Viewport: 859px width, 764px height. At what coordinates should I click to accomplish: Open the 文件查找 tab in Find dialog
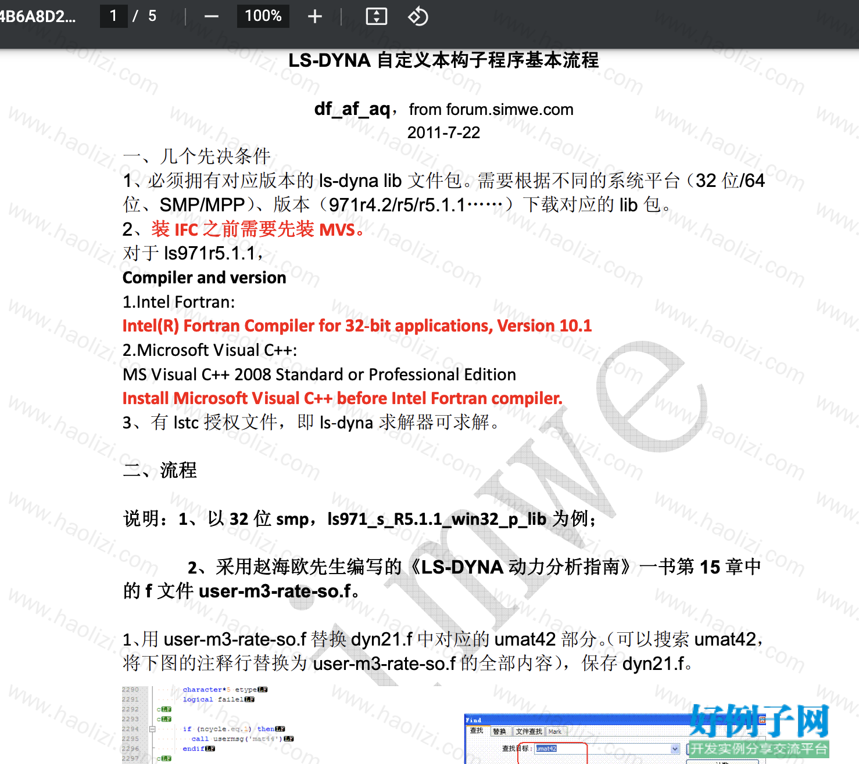click(528, 731)
